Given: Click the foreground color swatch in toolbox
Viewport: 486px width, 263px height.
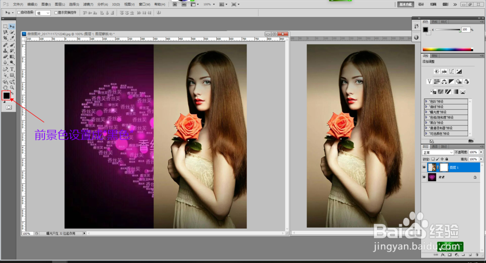Looking at the screenshot, I should (6, 95).
